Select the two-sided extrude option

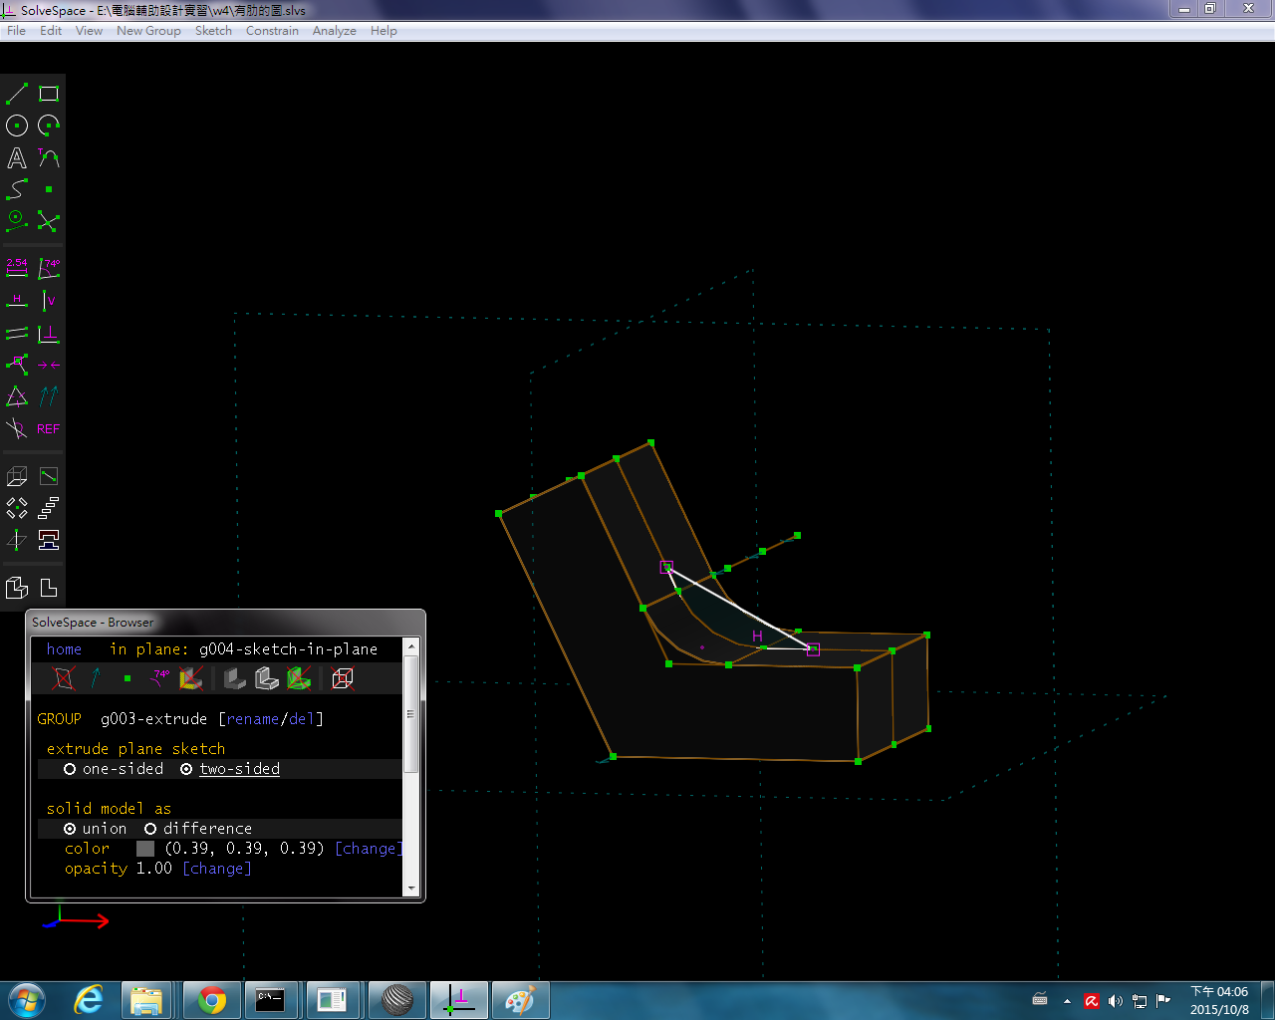point(230,769)
